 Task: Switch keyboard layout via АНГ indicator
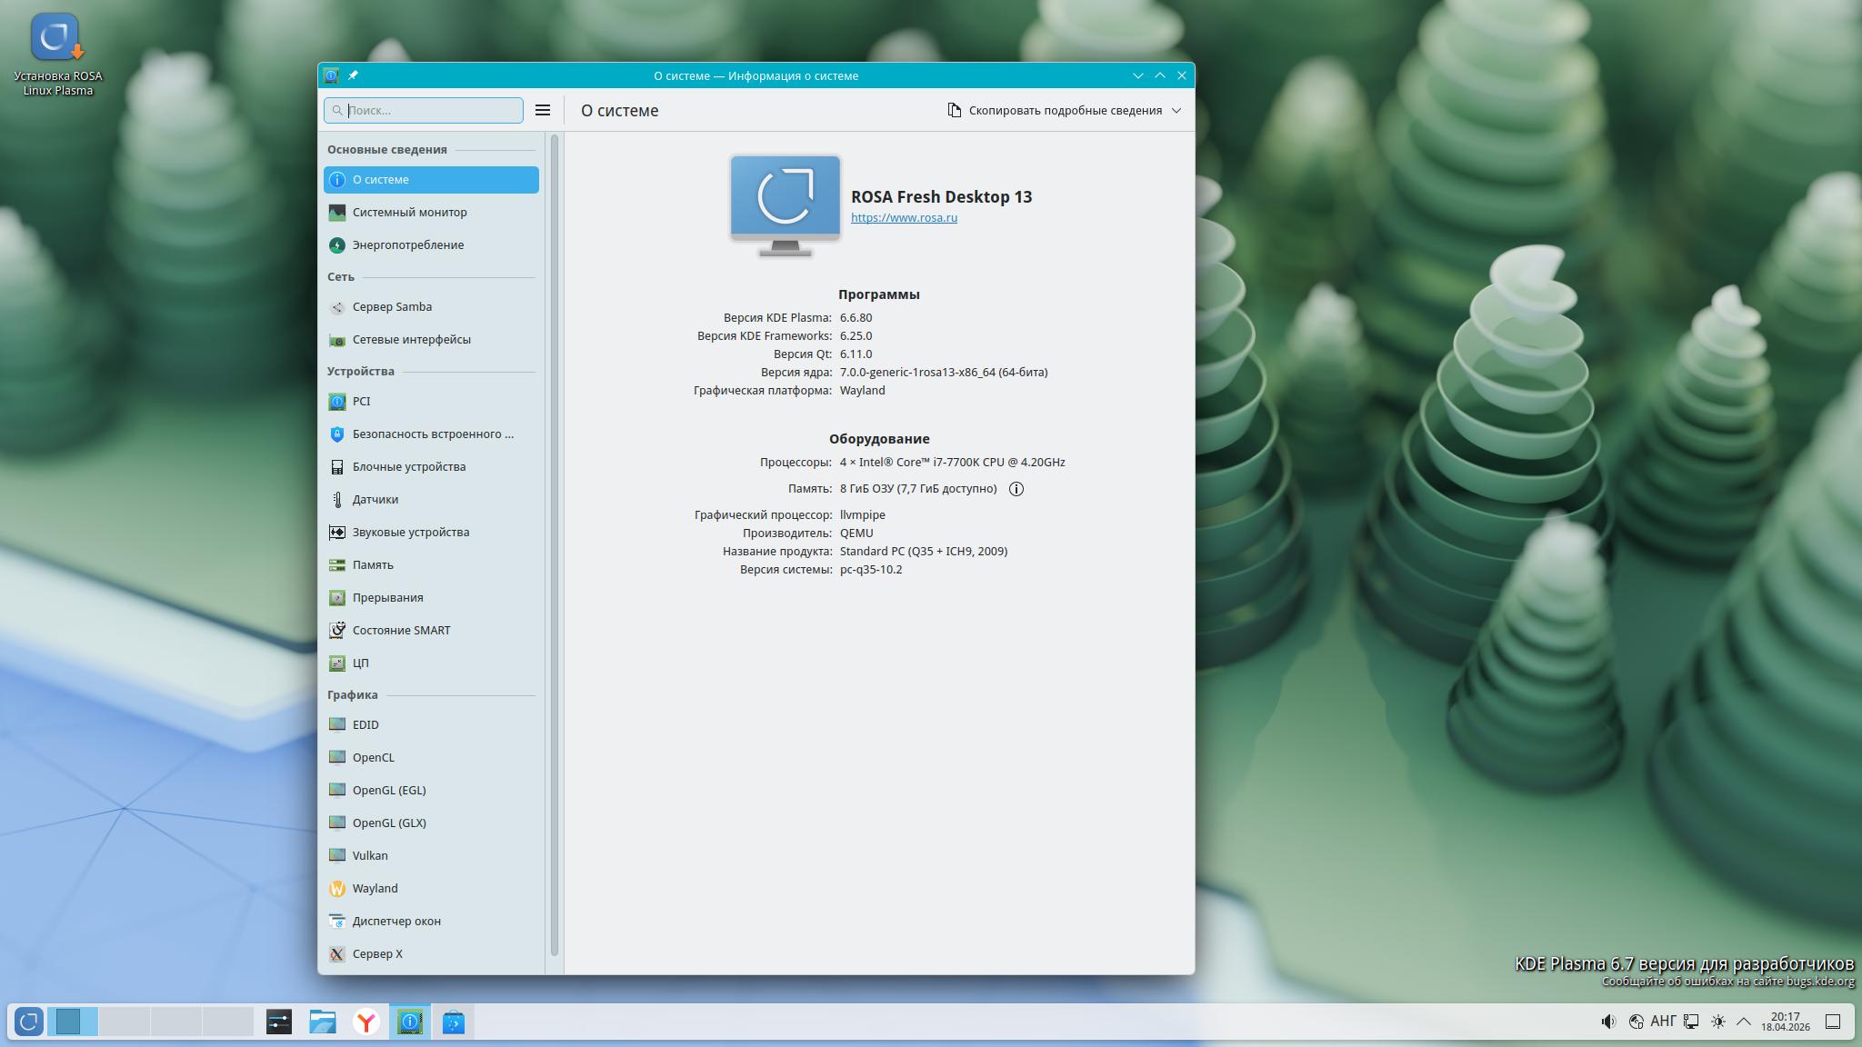(1663, 1022)
